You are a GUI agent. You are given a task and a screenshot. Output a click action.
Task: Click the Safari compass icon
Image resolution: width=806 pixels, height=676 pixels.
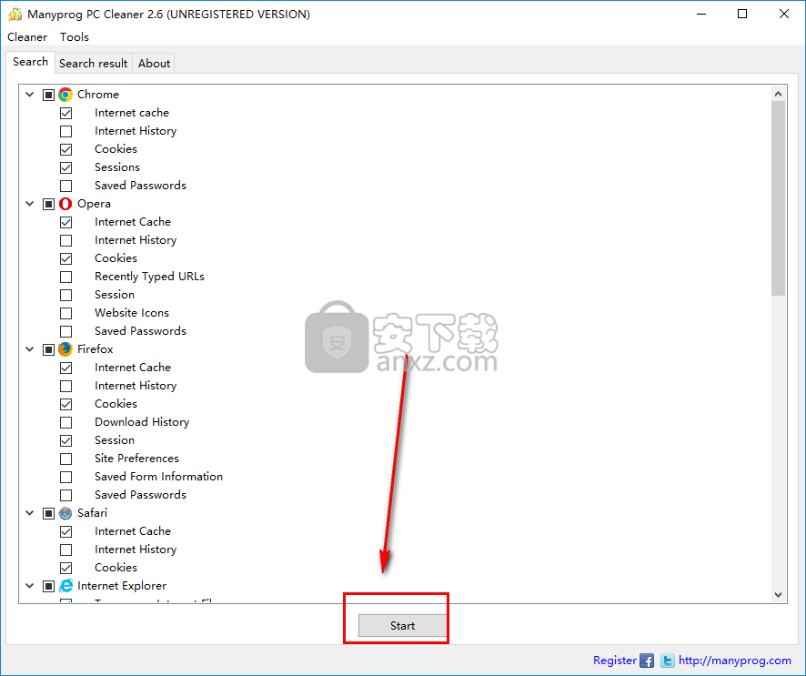65,513
